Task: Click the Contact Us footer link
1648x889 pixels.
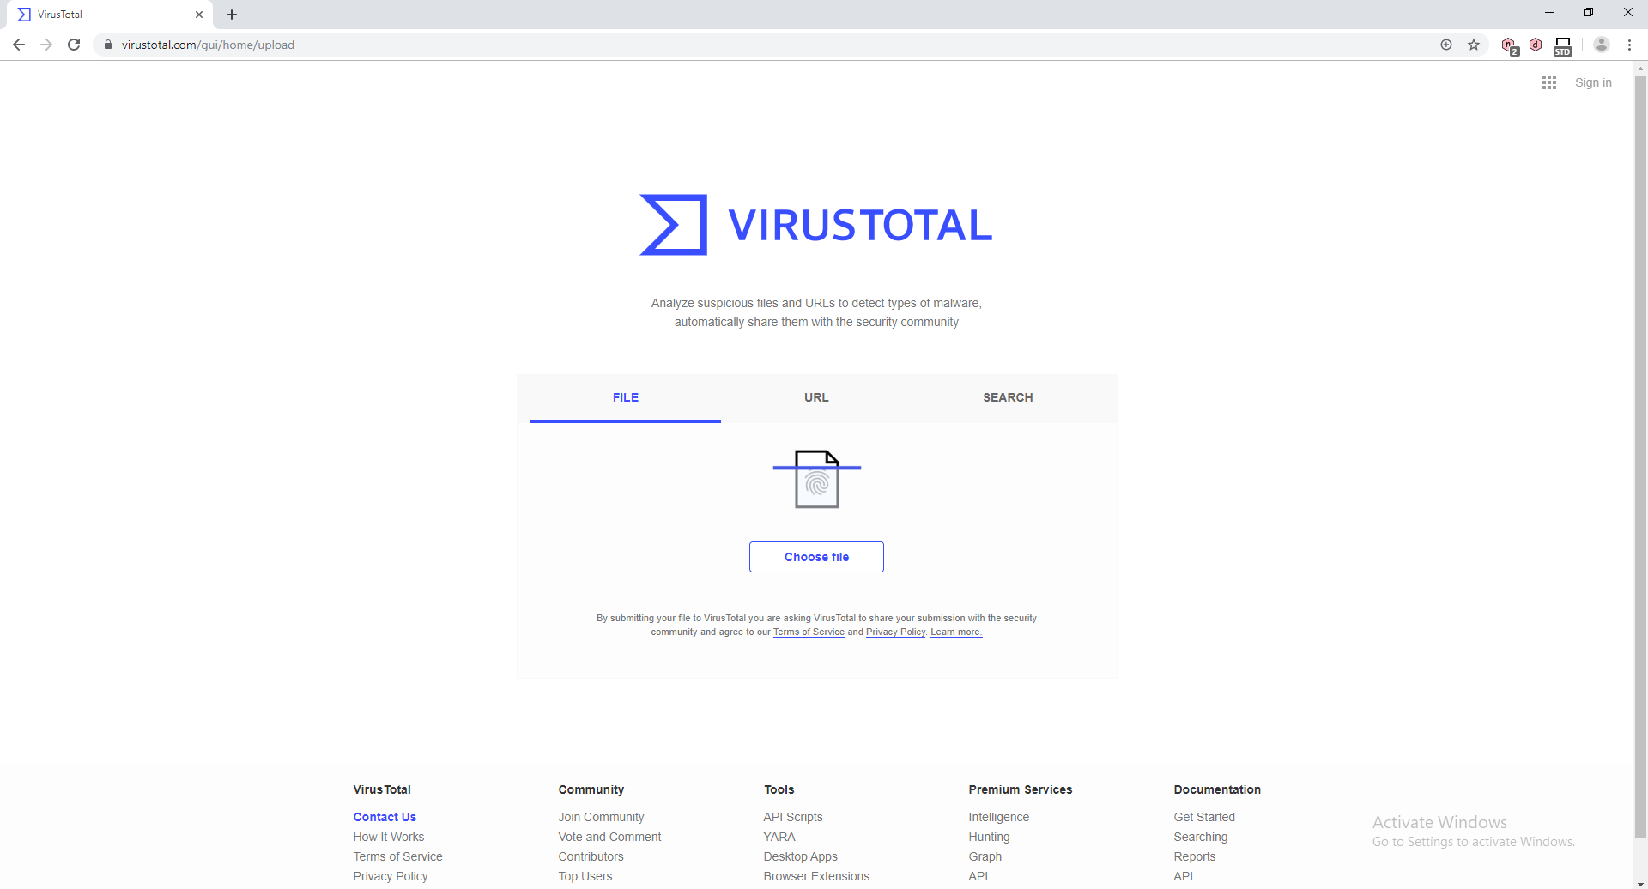Action: coord(385,817)
